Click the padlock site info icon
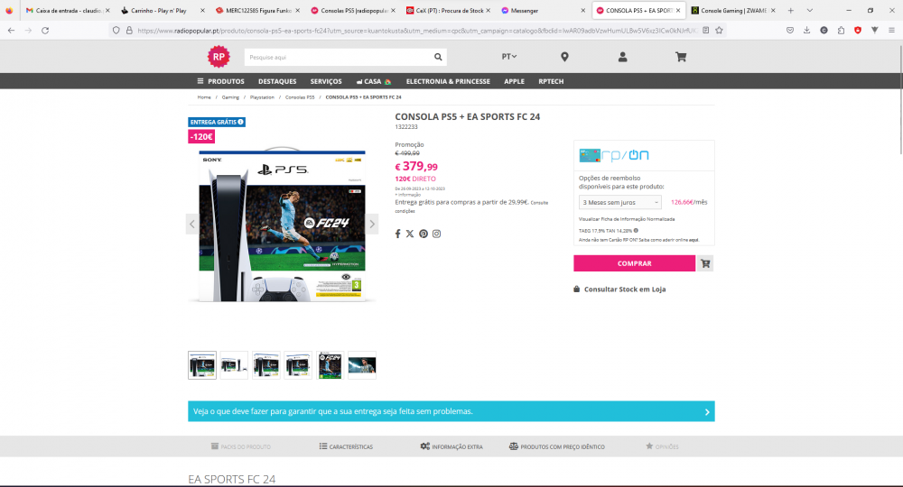 (129, 31)
